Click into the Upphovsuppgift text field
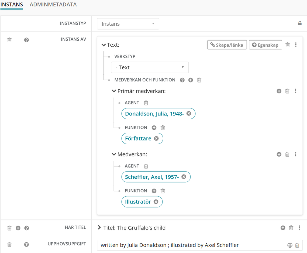Screen dimensions: 307x253 pos(189,245)
